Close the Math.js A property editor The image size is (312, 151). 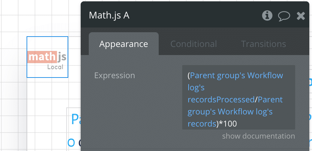(x=301, y=16)
